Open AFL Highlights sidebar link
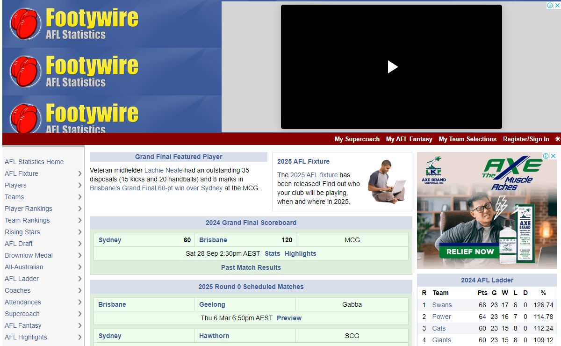Screen dimensions: 561x346 point(26,337)
